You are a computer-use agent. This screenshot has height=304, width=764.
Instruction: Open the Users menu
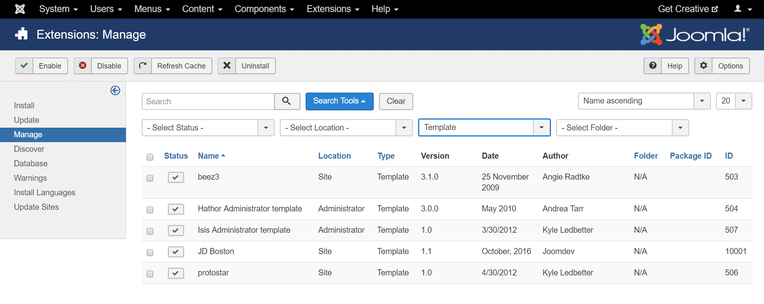(106, 9)
